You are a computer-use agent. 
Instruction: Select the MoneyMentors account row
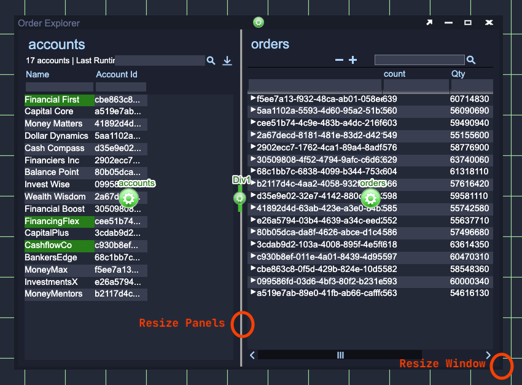(x=53, y=294)
